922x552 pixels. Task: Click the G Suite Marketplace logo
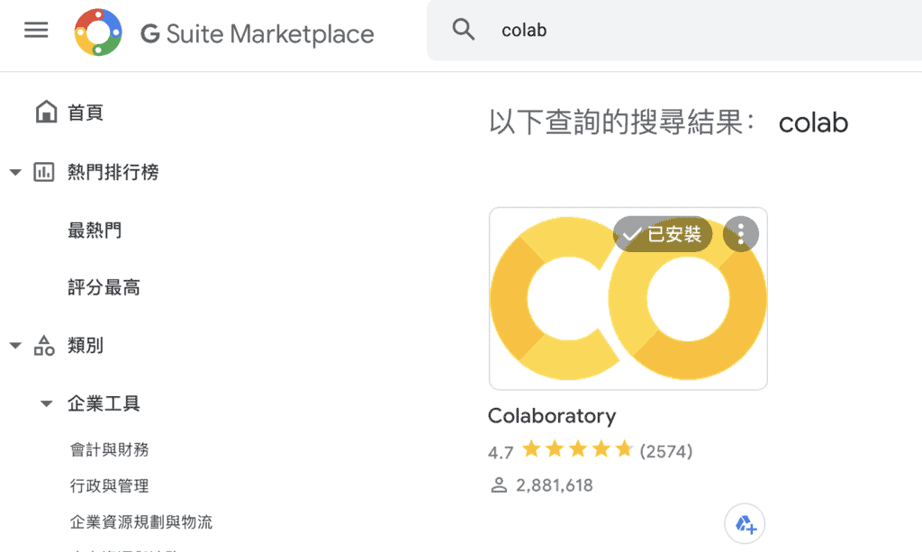tap(98, 32)
